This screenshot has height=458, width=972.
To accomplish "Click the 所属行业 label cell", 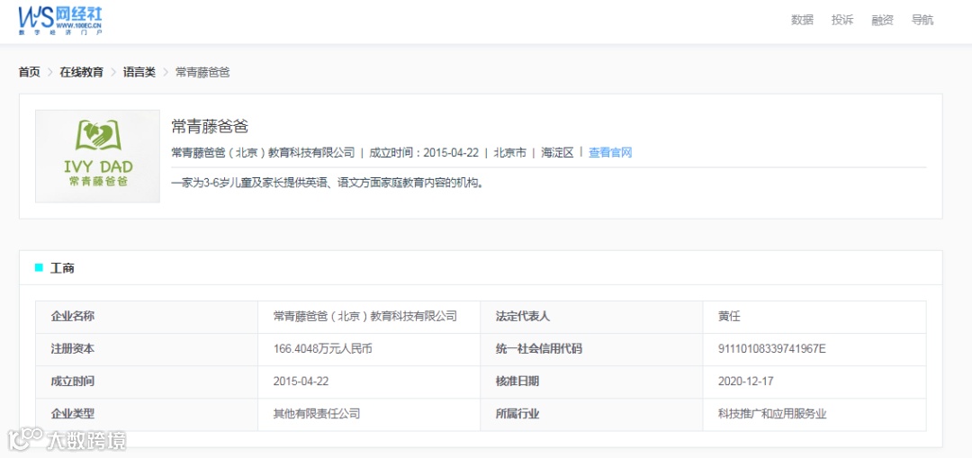I will 591,415.
